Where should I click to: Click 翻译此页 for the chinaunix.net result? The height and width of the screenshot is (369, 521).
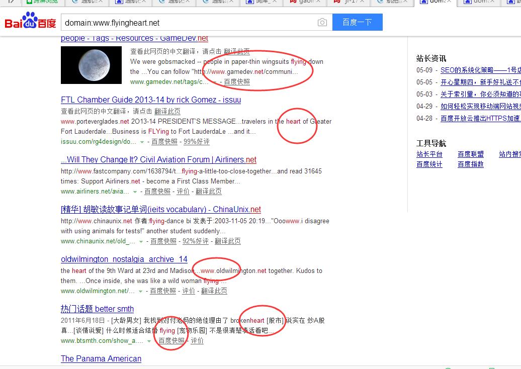(228, 241)
